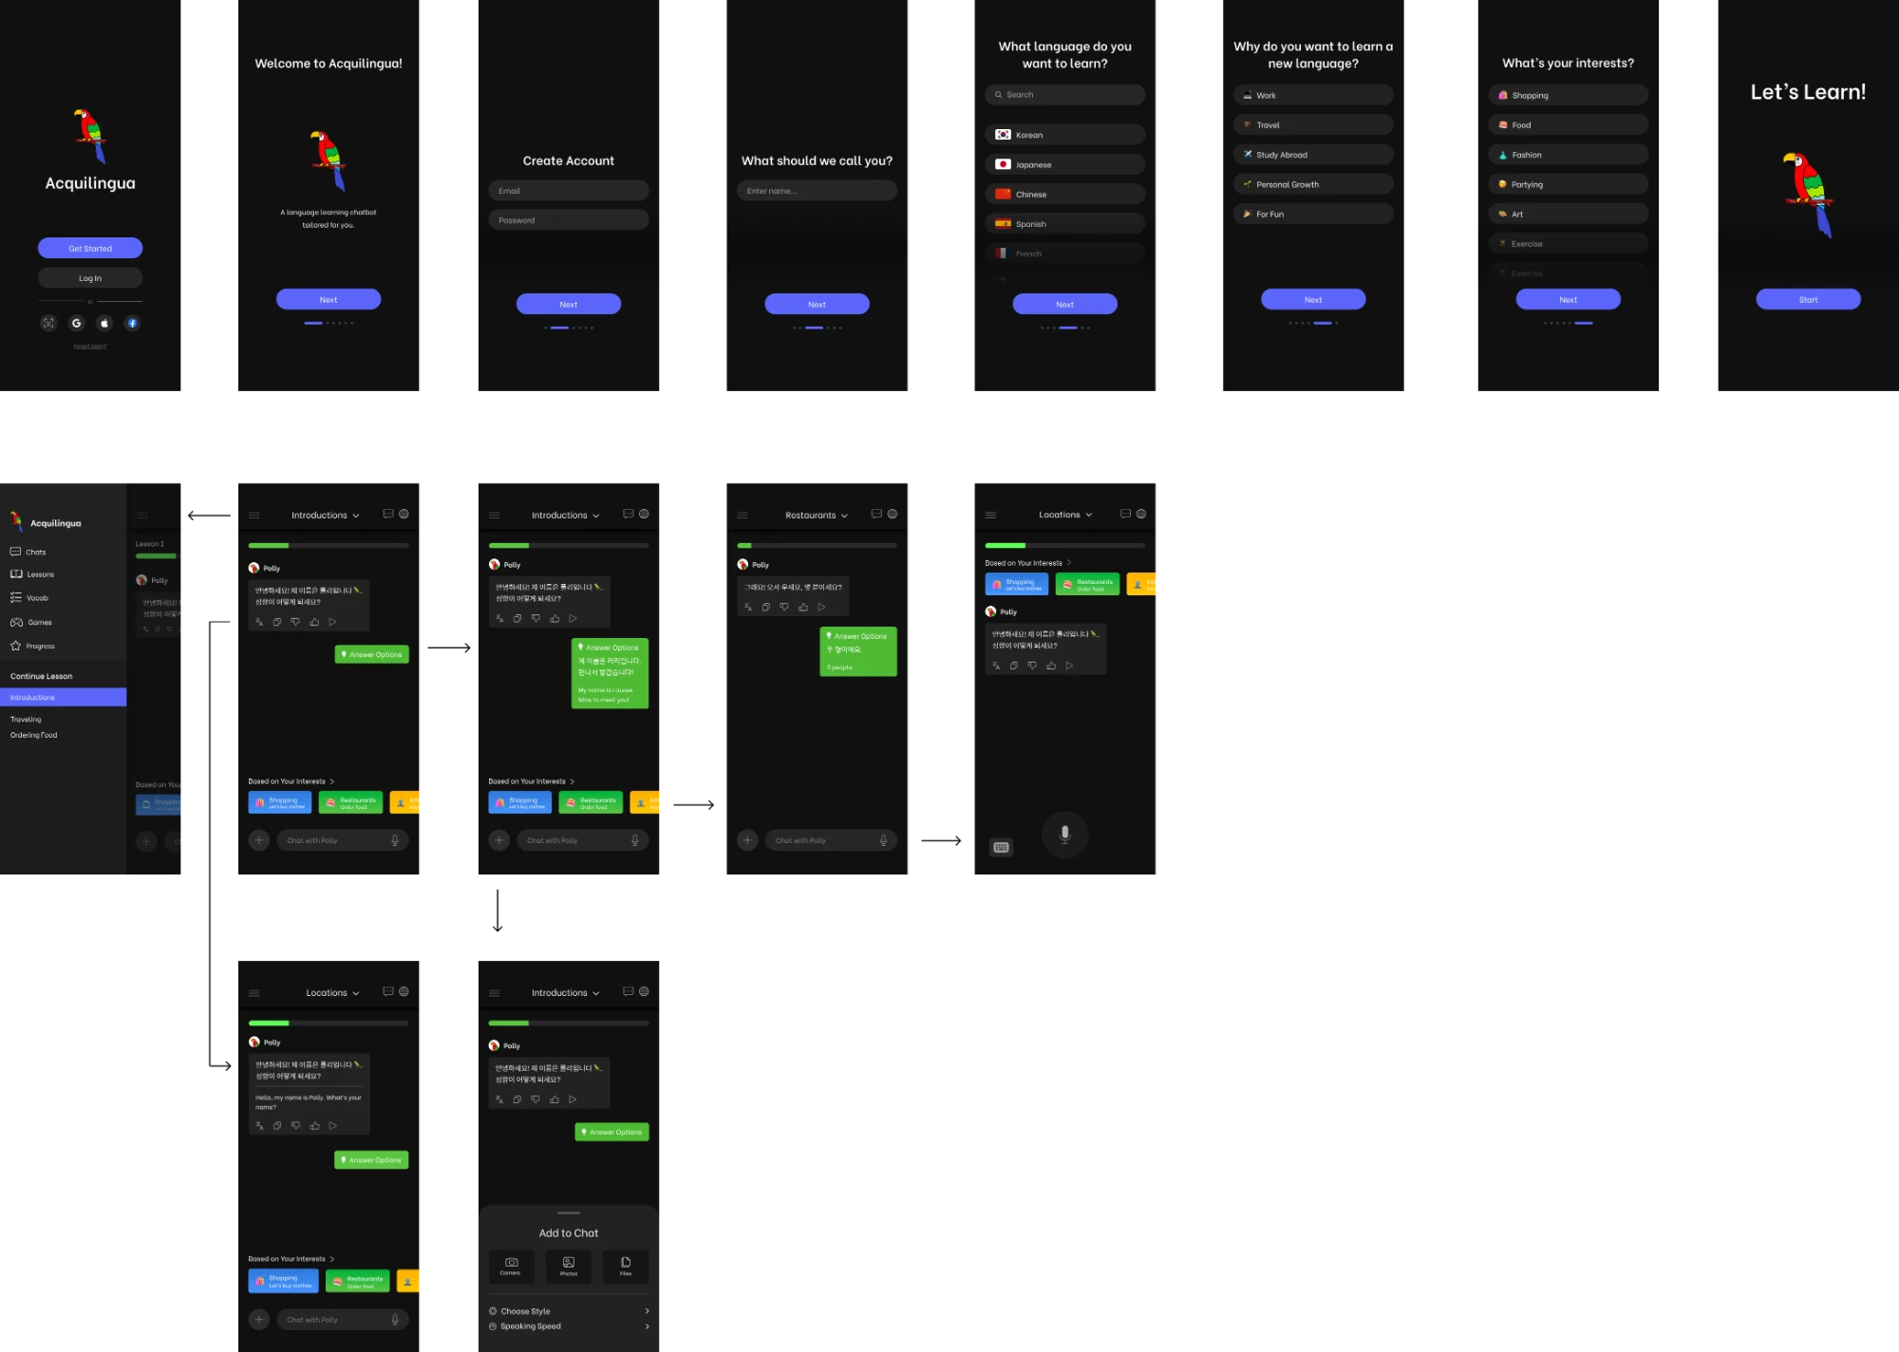Switch to keyboard on Locations voice screen
Viewport: 1899px width, 1352px height.
point(1001,847)
